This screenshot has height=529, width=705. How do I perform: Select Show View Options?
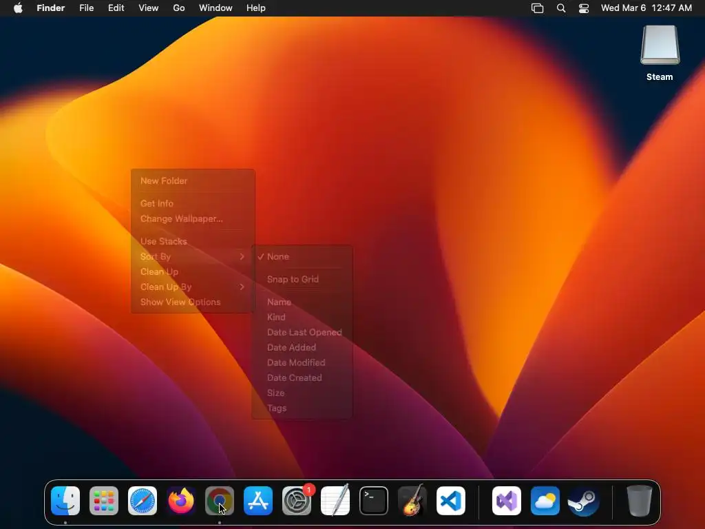tap(193, 302)
